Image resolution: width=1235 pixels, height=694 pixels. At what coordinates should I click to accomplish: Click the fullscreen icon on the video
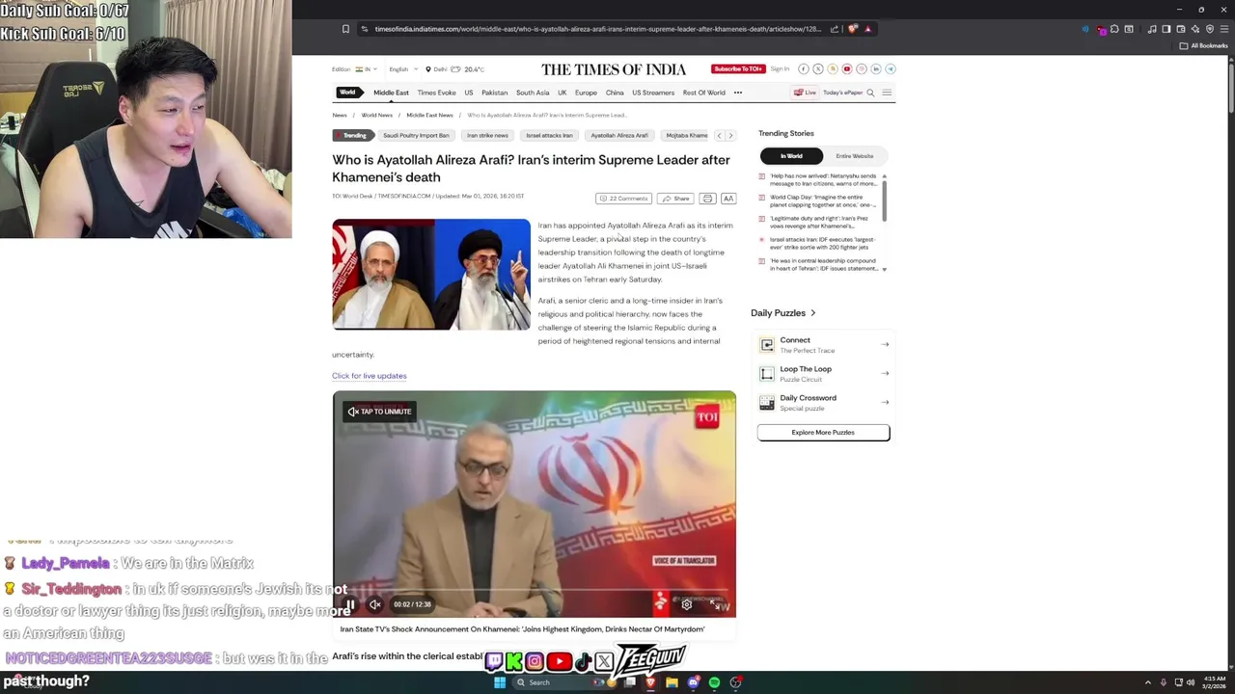tap(715, 604)
